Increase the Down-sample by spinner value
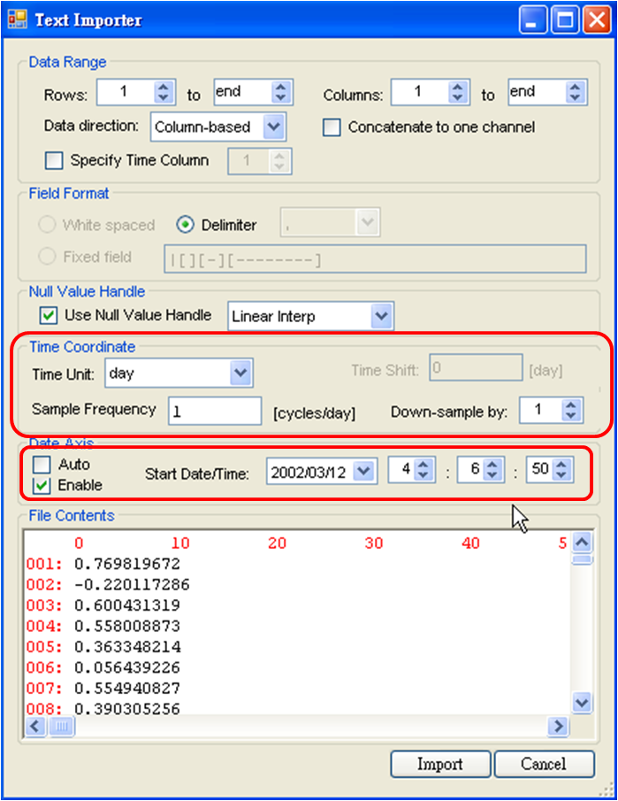The image size is (618, 801). [571, 404]
